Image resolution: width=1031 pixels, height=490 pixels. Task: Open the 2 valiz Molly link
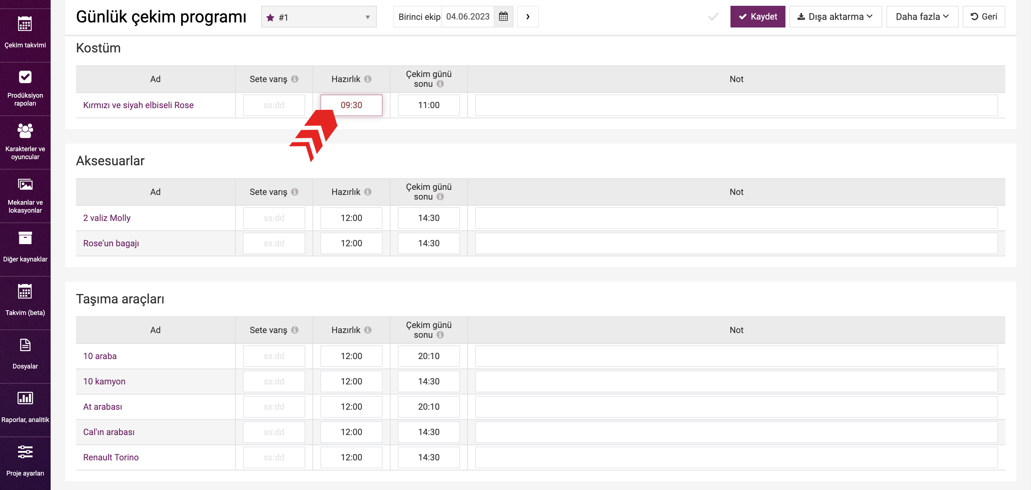coord(107,218)
